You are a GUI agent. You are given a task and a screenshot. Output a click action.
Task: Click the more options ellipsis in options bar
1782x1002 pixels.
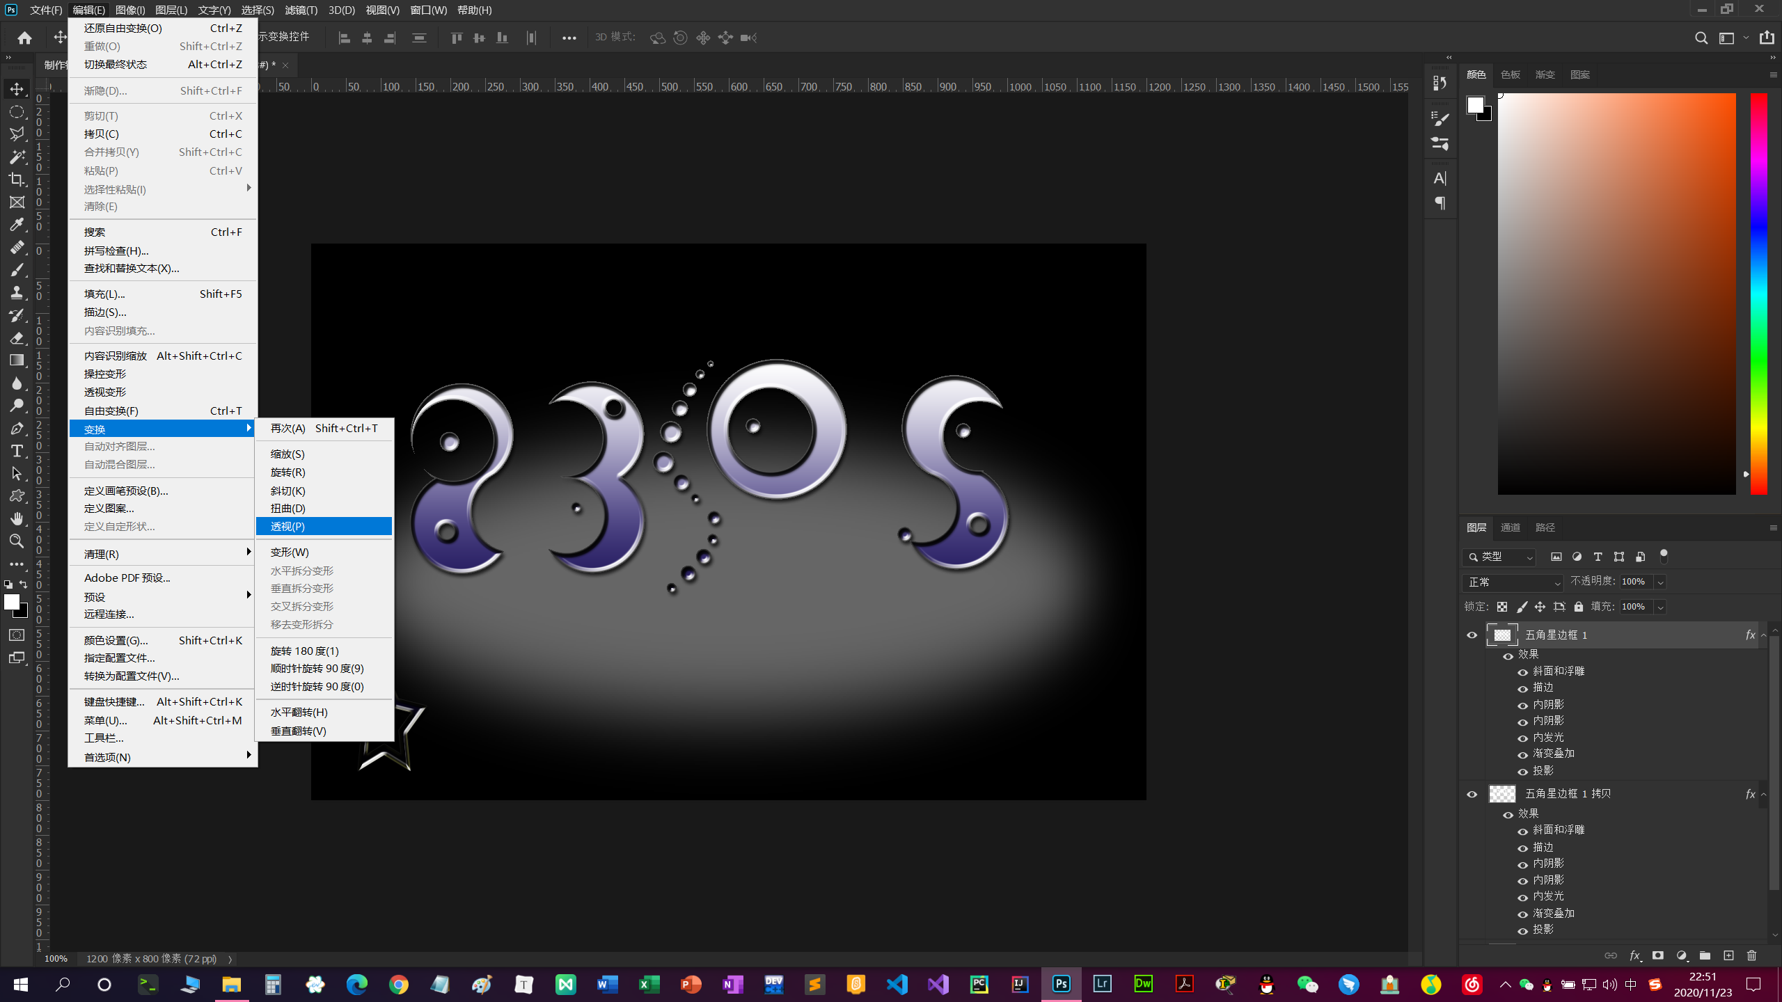click(x=569, y=38)
